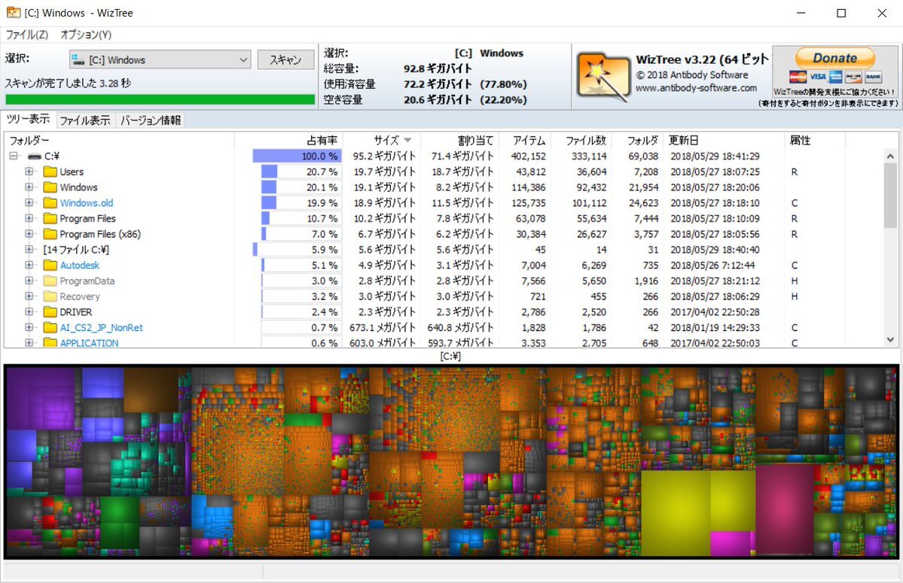Click the DRIVER folder icon
903x583 pixels.
pyautogui.click(x=50, y=311)
